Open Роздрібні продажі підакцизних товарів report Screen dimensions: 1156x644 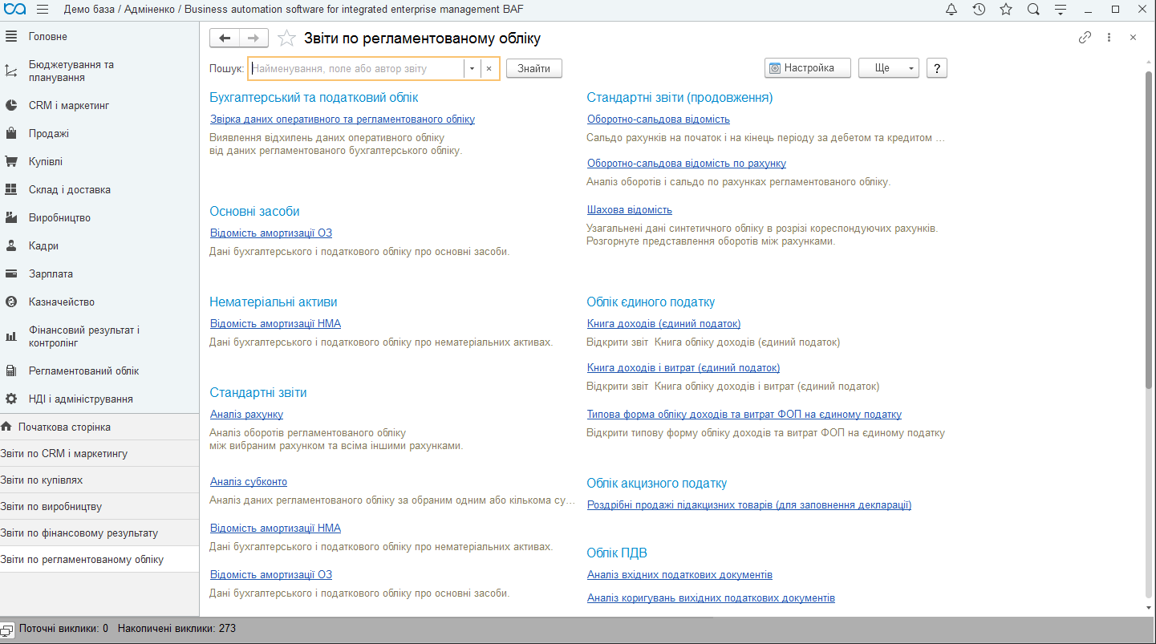click(x=749, y=504)
